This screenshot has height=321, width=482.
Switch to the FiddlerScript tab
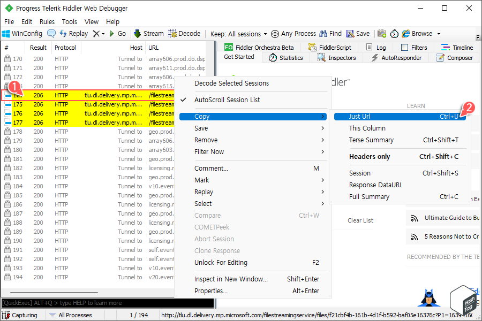tap(329, 47)
